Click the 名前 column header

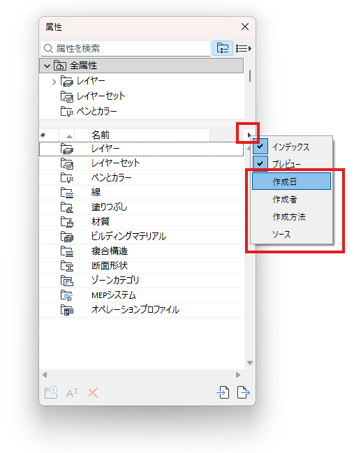click(149, 135)
